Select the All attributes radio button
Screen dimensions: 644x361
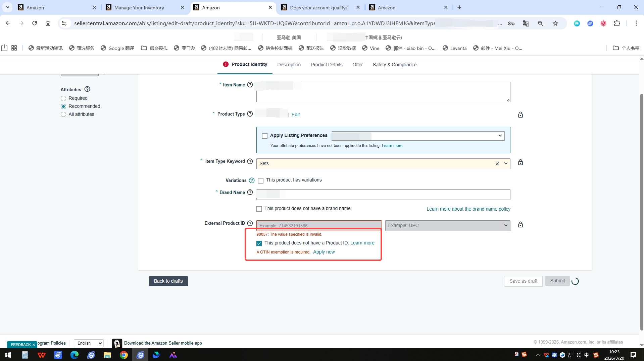coord(63,115)
